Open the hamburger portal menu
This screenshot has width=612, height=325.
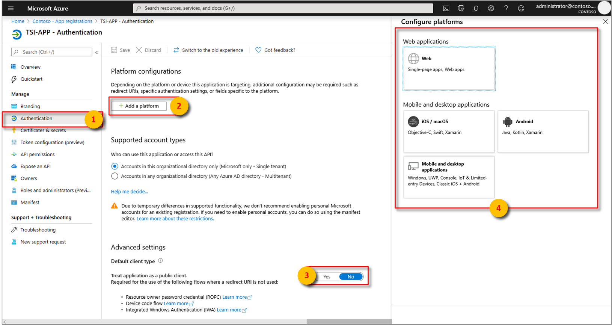click(11, 8)
